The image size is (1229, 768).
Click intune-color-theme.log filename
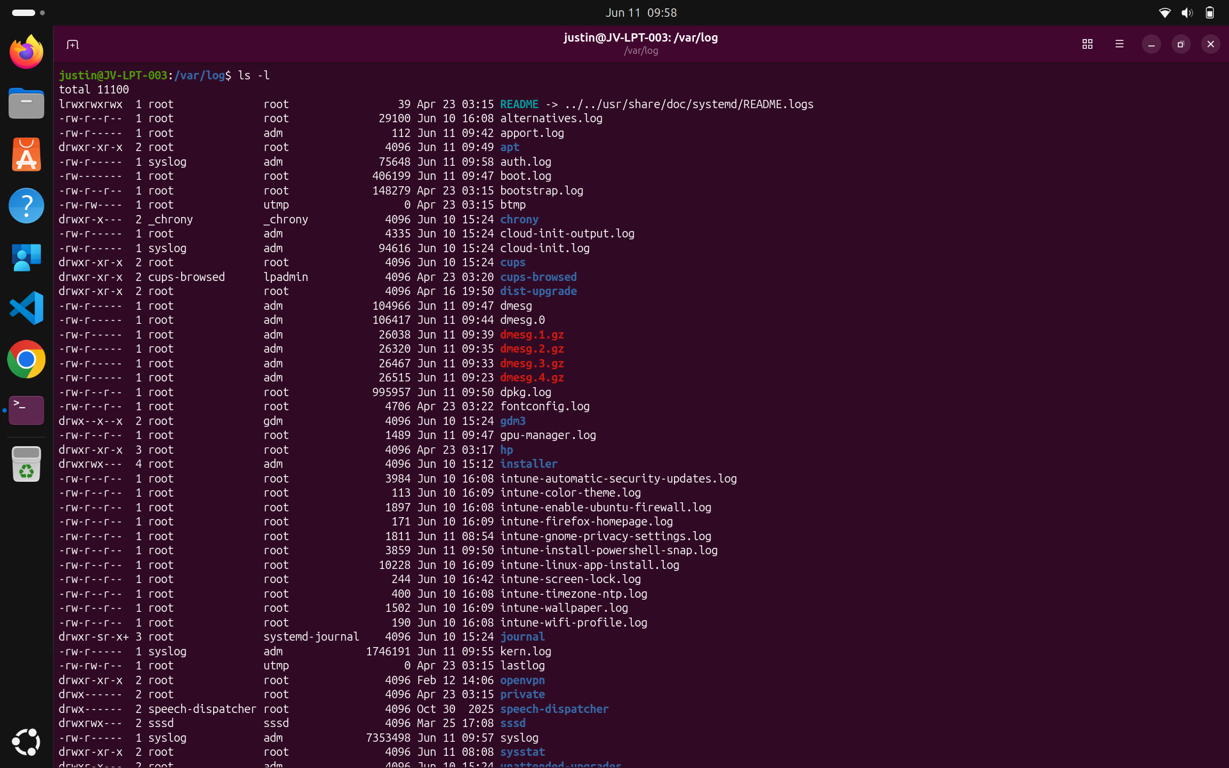click(x=570, y=493)
